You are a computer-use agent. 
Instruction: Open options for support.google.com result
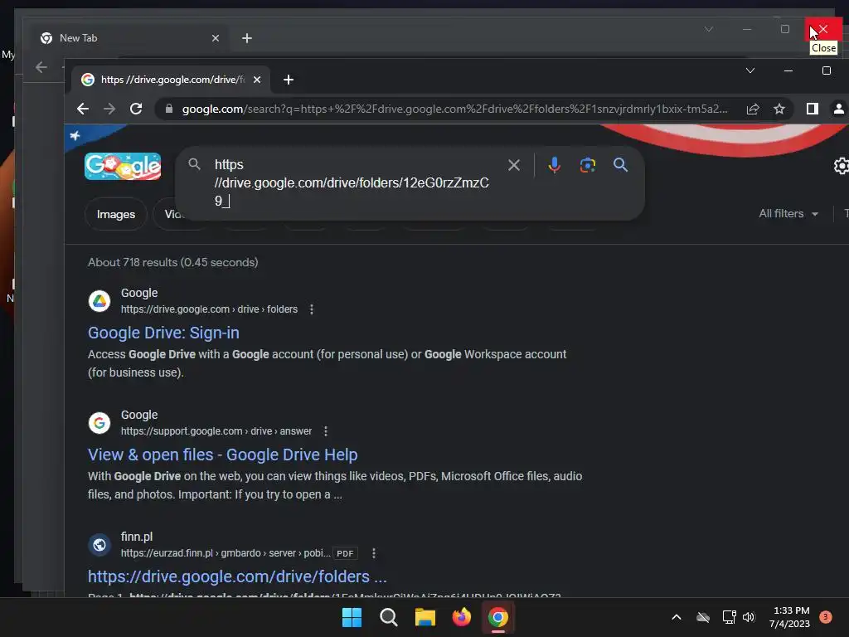325,431
